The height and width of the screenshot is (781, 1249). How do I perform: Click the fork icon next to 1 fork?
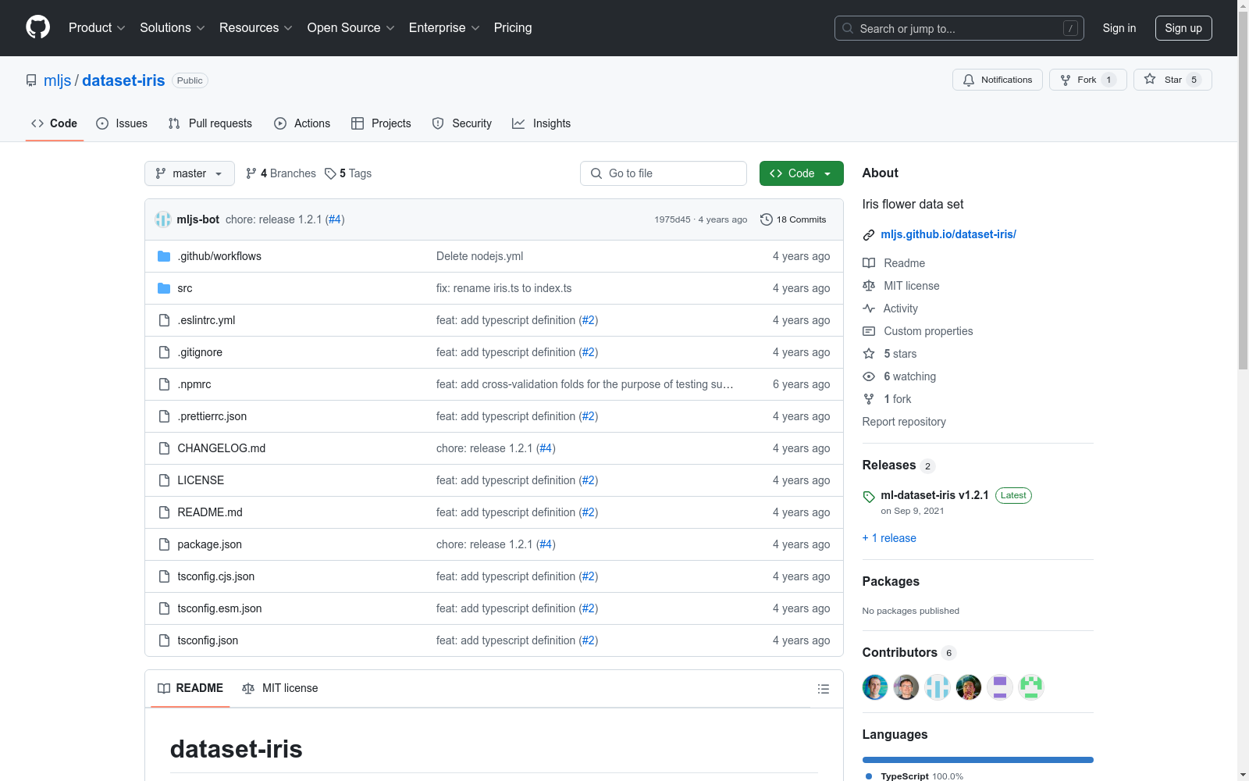pos(869,399)
